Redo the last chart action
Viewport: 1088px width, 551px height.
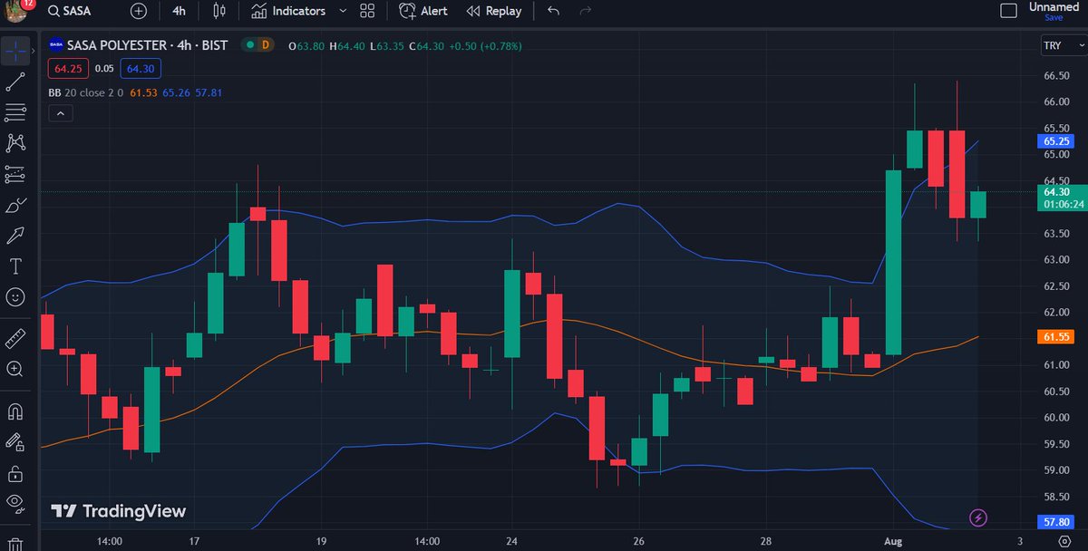(585, 11)
